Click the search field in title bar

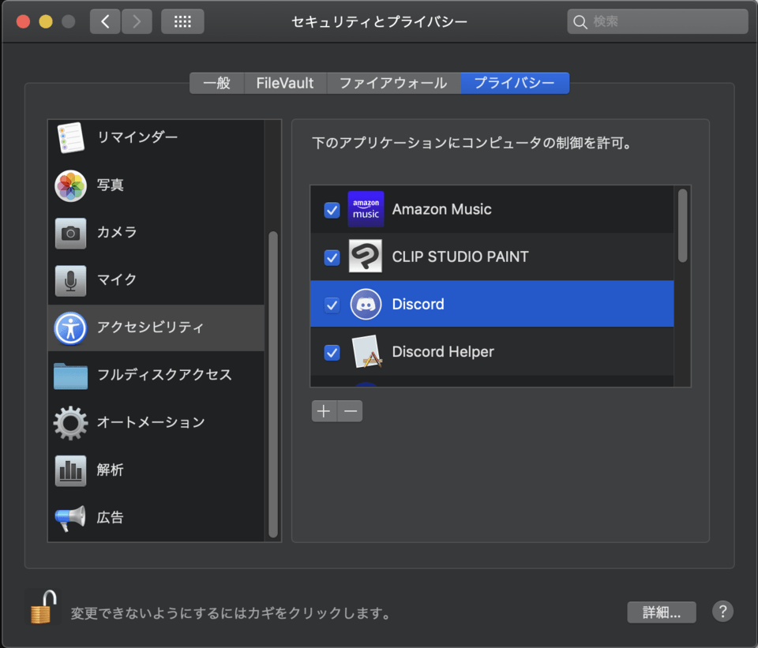tap(657, 21)
